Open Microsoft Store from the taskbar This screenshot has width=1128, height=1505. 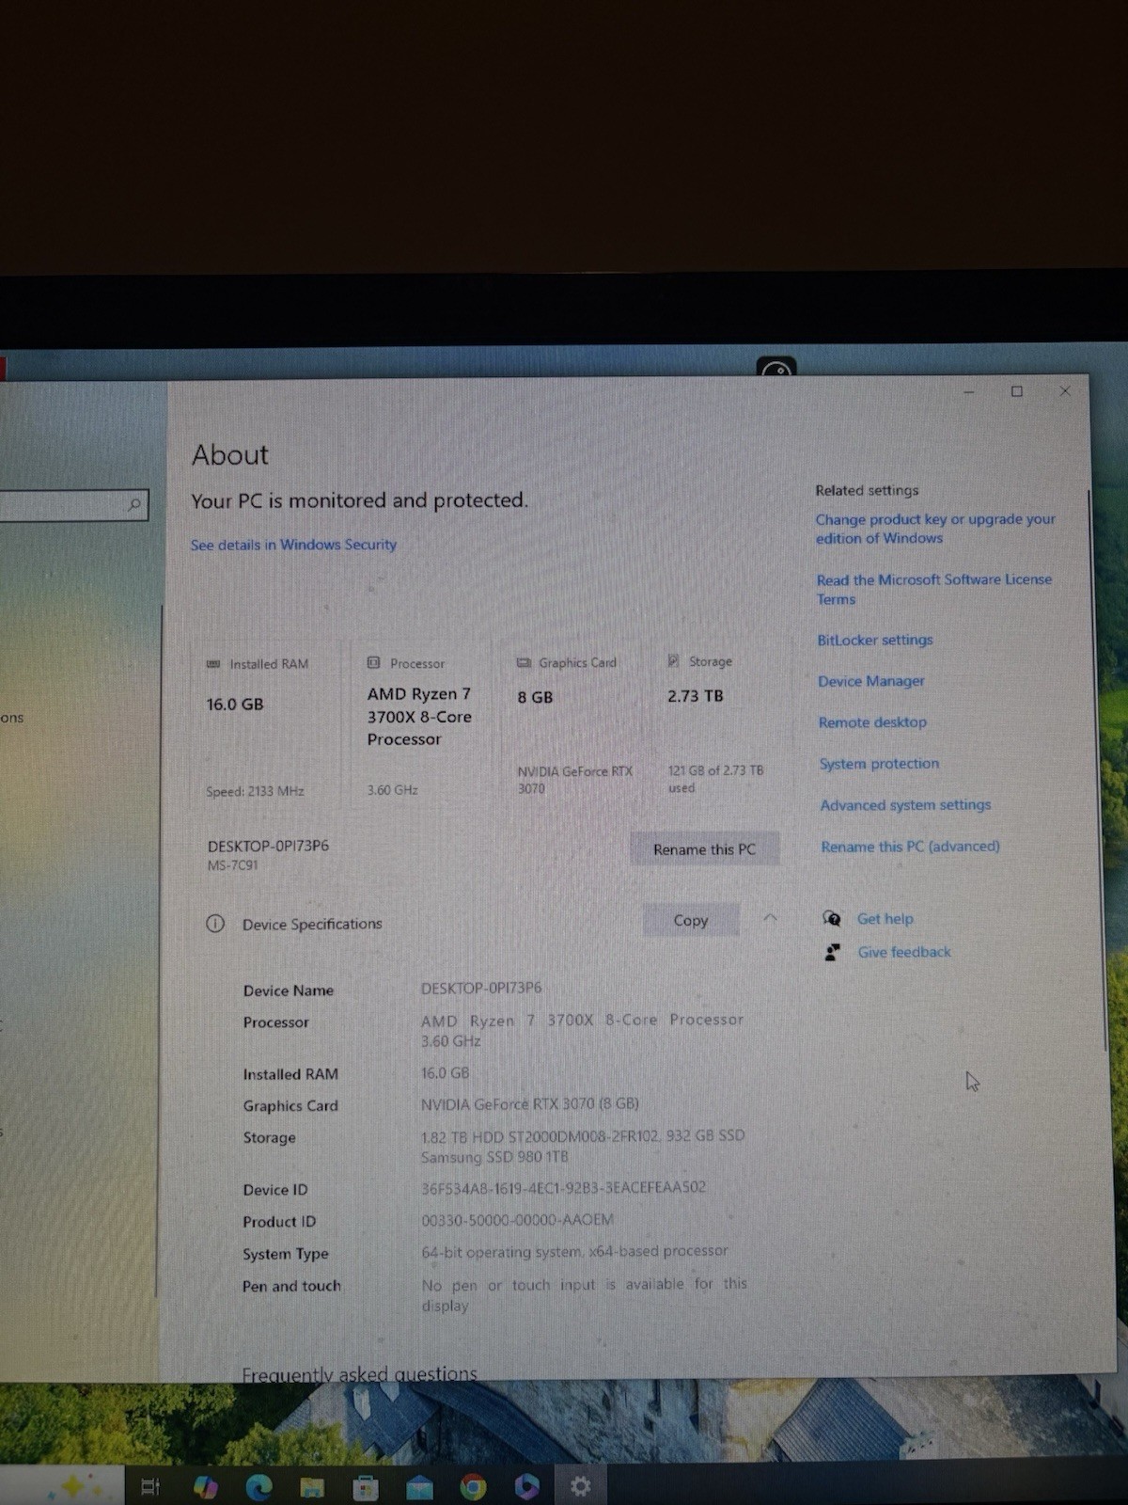coord(366,1487)
